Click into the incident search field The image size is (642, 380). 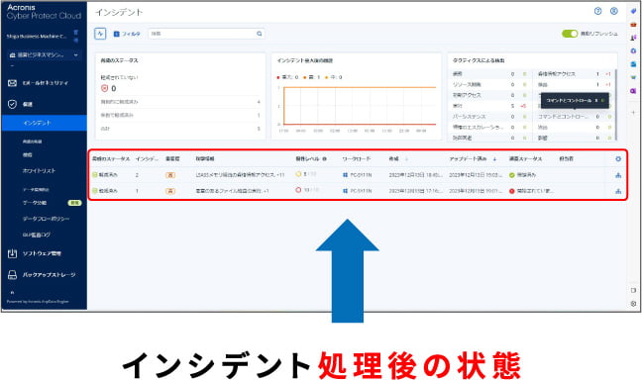pyautogui.click(x=203, y=34)
